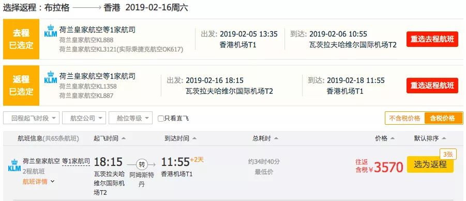
Task: Click the 等1家航司 dotted link
Action: [76, 162]
